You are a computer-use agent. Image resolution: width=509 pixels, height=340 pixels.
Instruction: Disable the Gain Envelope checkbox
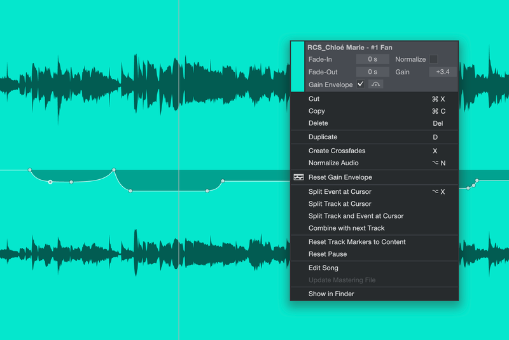[361, 85]
